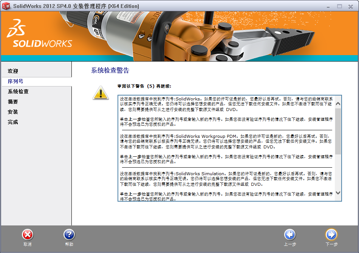
Task: Click the SolidWorks Workgroup PDM warning paragraph
Action: pos(226,142)
